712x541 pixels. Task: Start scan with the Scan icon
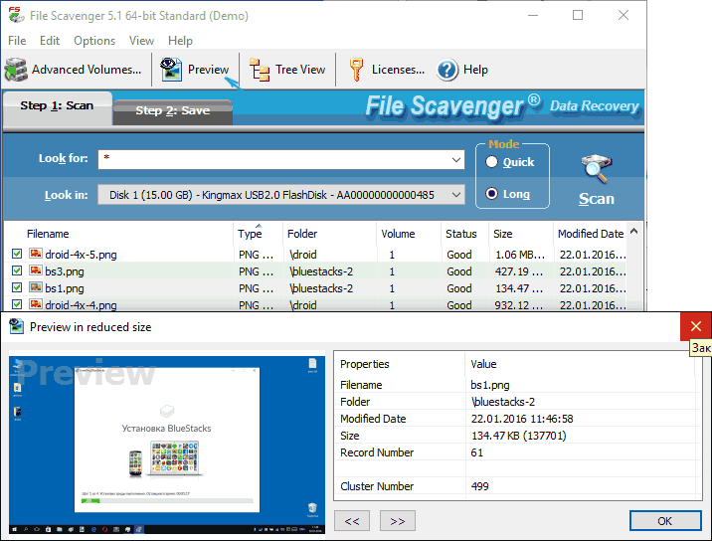597,167
